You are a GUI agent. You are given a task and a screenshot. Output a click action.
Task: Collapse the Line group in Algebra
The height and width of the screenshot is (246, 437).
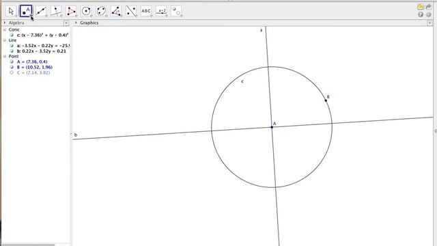[5, 40]
